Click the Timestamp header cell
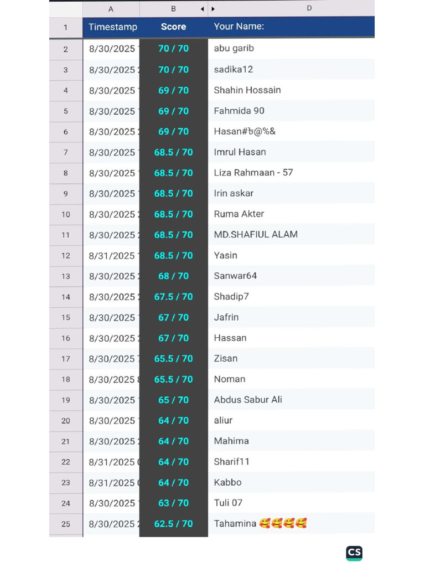Screen dimensions: 425x567 111,27
